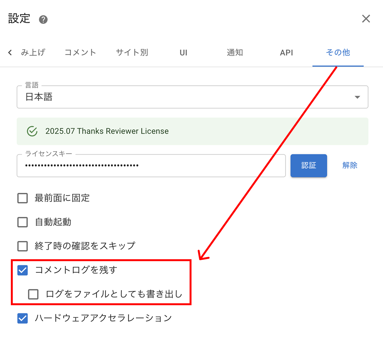Switch to the API tab

coord(286,53)
